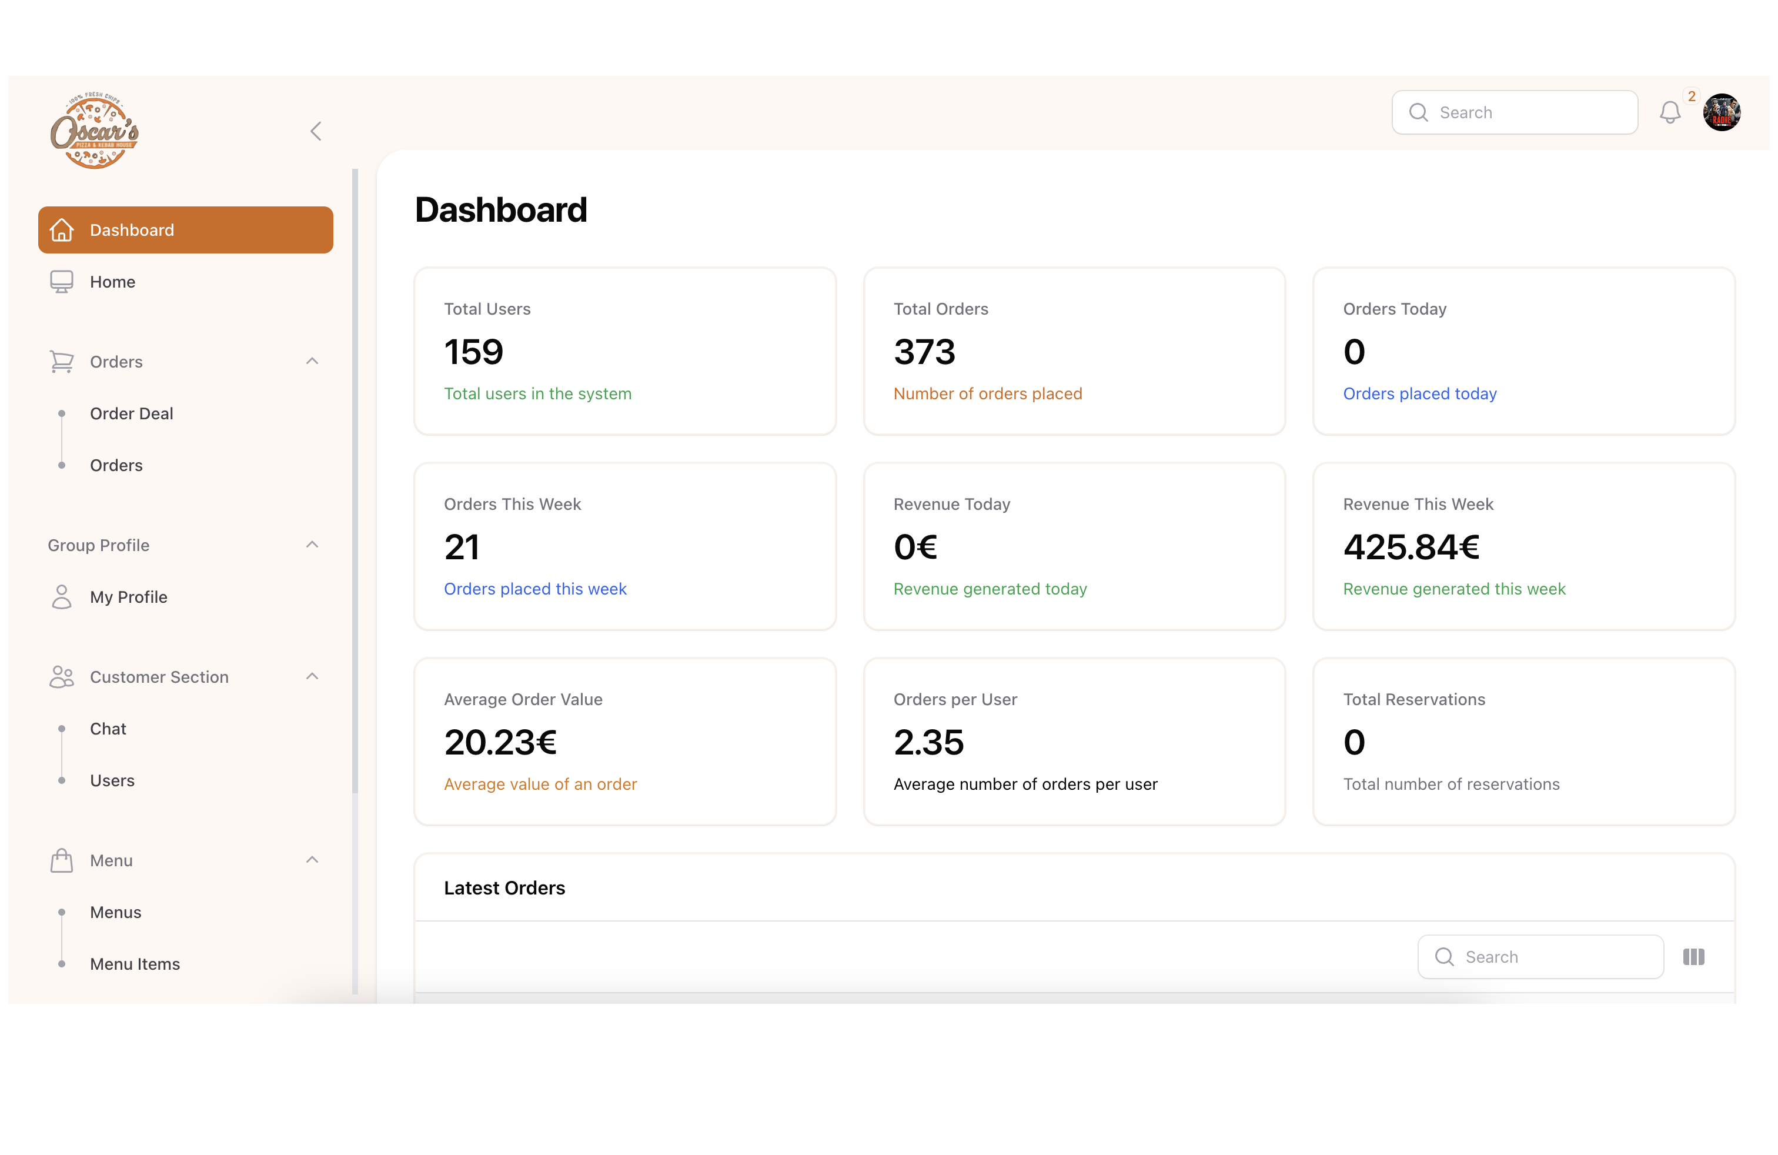
Task: Click the Group Profile heading
Action: click(99, 545)
